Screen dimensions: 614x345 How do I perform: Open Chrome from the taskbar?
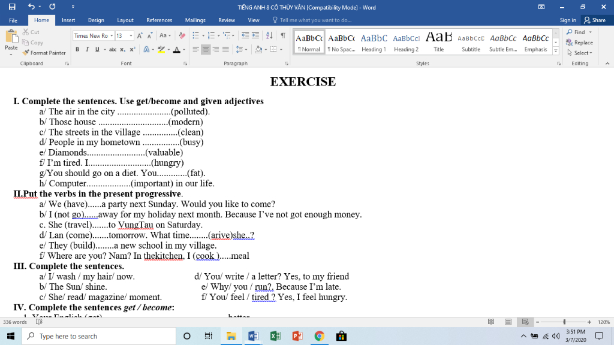[x=319, y=336]
